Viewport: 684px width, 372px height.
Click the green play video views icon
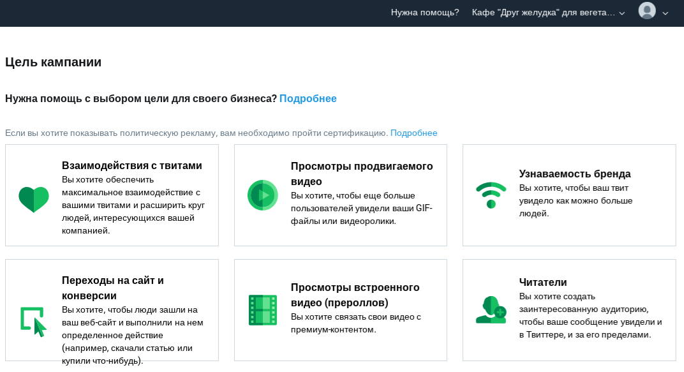(262, 195)
